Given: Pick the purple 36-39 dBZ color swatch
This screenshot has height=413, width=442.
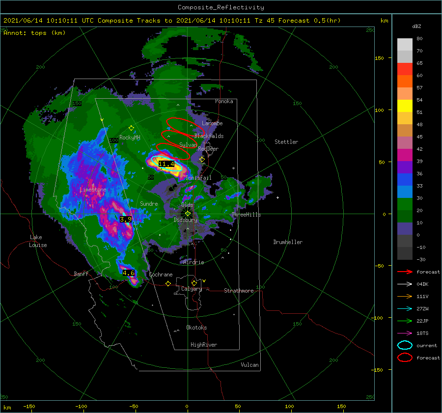Looking at the screenshot, I should (405, 167).
